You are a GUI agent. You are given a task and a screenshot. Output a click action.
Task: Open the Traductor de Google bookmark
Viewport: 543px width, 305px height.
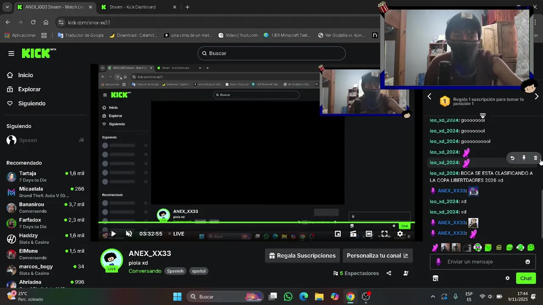[81, 35]
